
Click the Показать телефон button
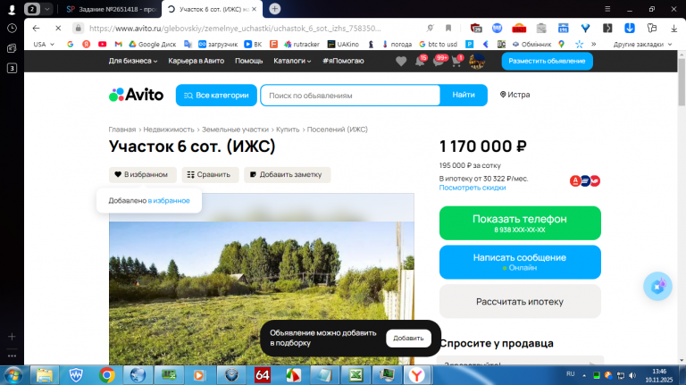pyautogui.click(x=520, y=223)
